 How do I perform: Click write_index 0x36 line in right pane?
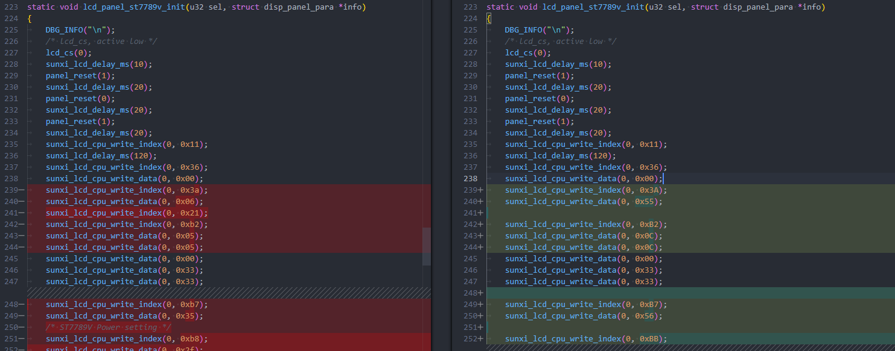[x=587, y=167]
